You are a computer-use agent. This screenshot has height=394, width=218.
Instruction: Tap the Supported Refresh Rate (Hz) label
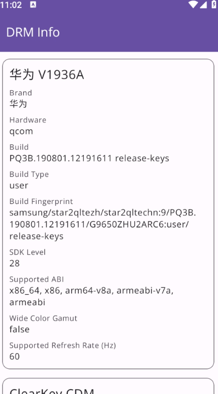pyautogui.click(x=62, y=345)
